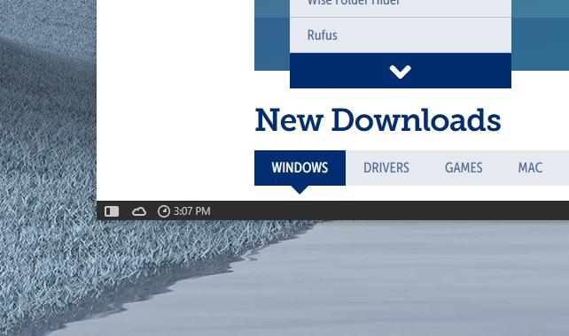Open the cloud sync icon in status bar
The height and width of the screenshot is (336, 569).
click(139, 211)
